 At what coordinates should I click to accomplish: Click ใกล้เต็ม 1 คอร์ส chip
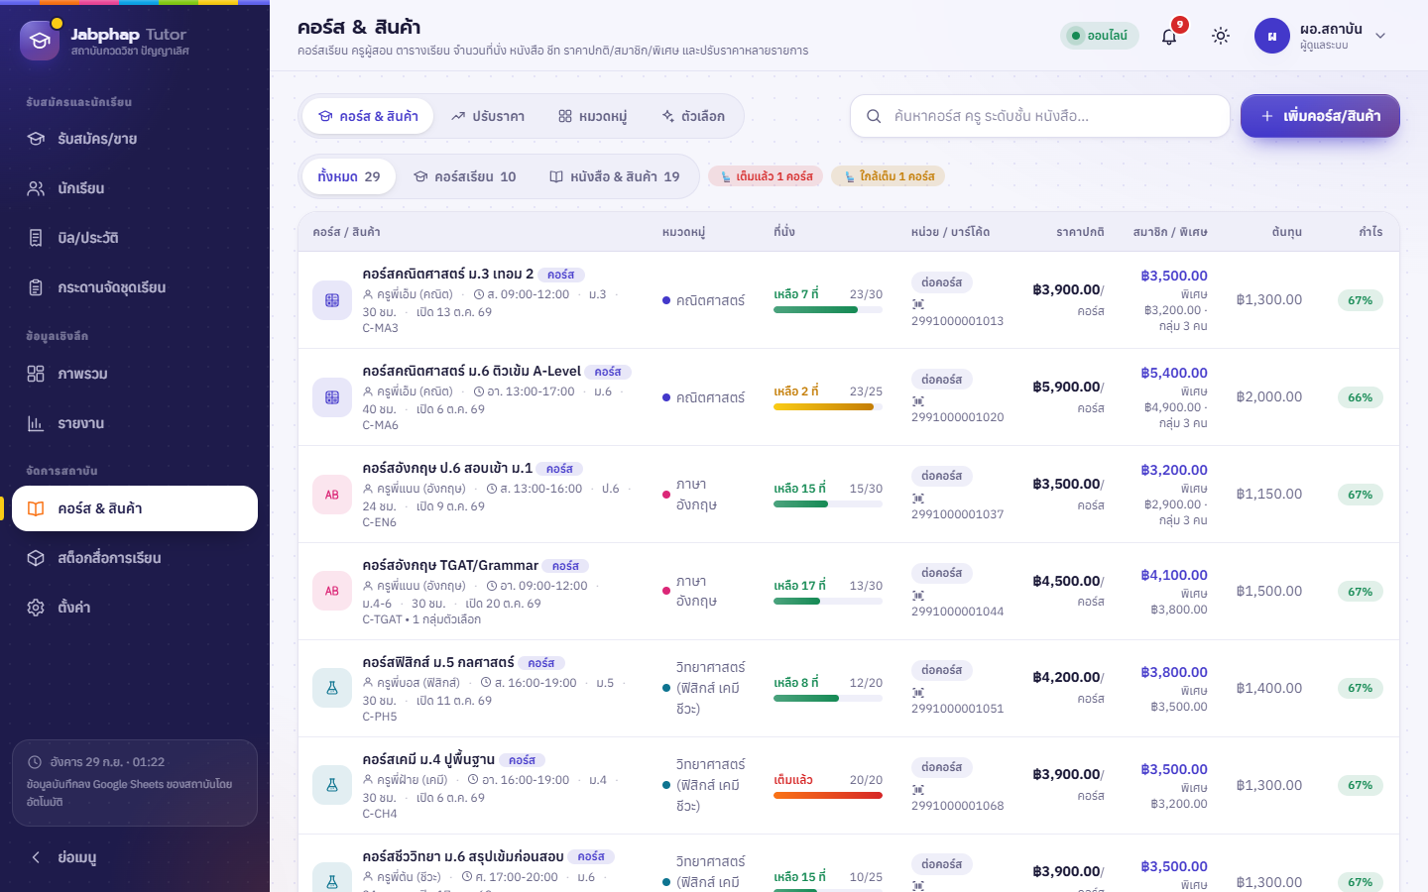point(889,176)
